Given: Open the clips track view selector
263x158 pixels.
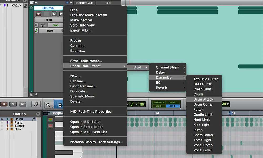Looking at the screenshot, I should pos(49,20).
